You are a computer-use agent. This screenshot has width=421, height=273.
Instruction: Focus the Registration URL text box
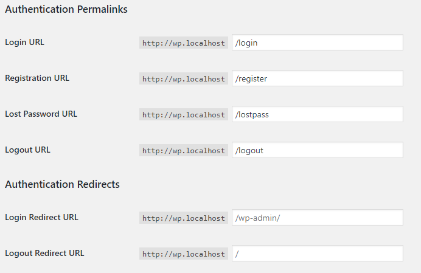point(318,78)
